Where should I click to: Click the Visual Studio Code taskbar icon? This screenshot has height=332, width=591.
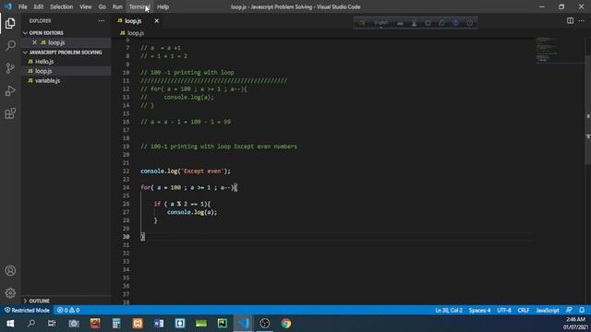244,324
